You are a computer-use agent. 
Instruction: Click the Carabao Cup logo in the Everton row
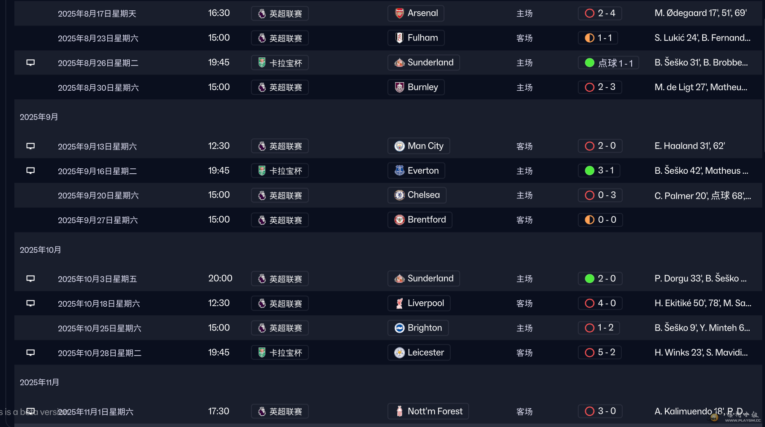[x=262, y=171]
